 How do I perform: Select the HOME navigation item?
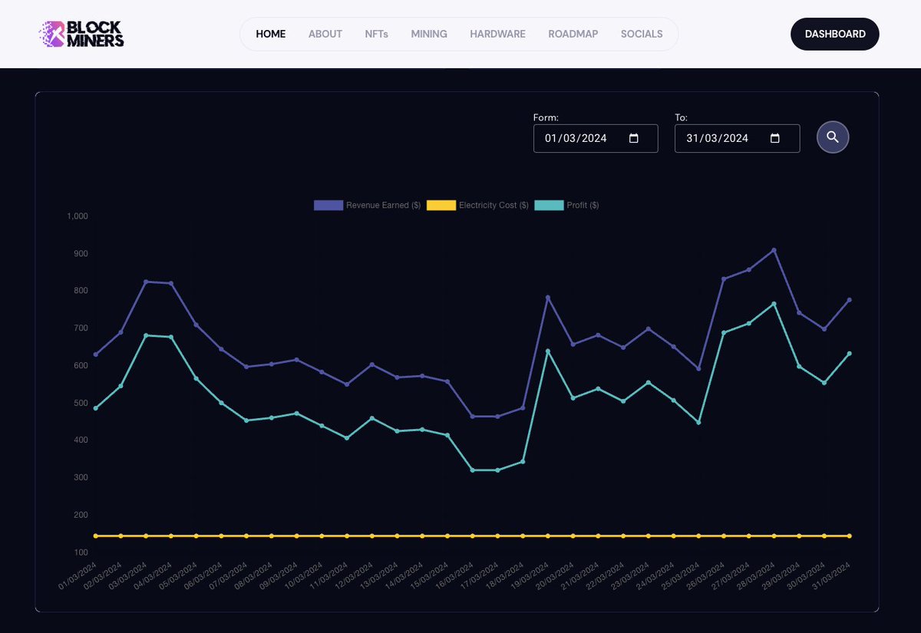[270, 34]
